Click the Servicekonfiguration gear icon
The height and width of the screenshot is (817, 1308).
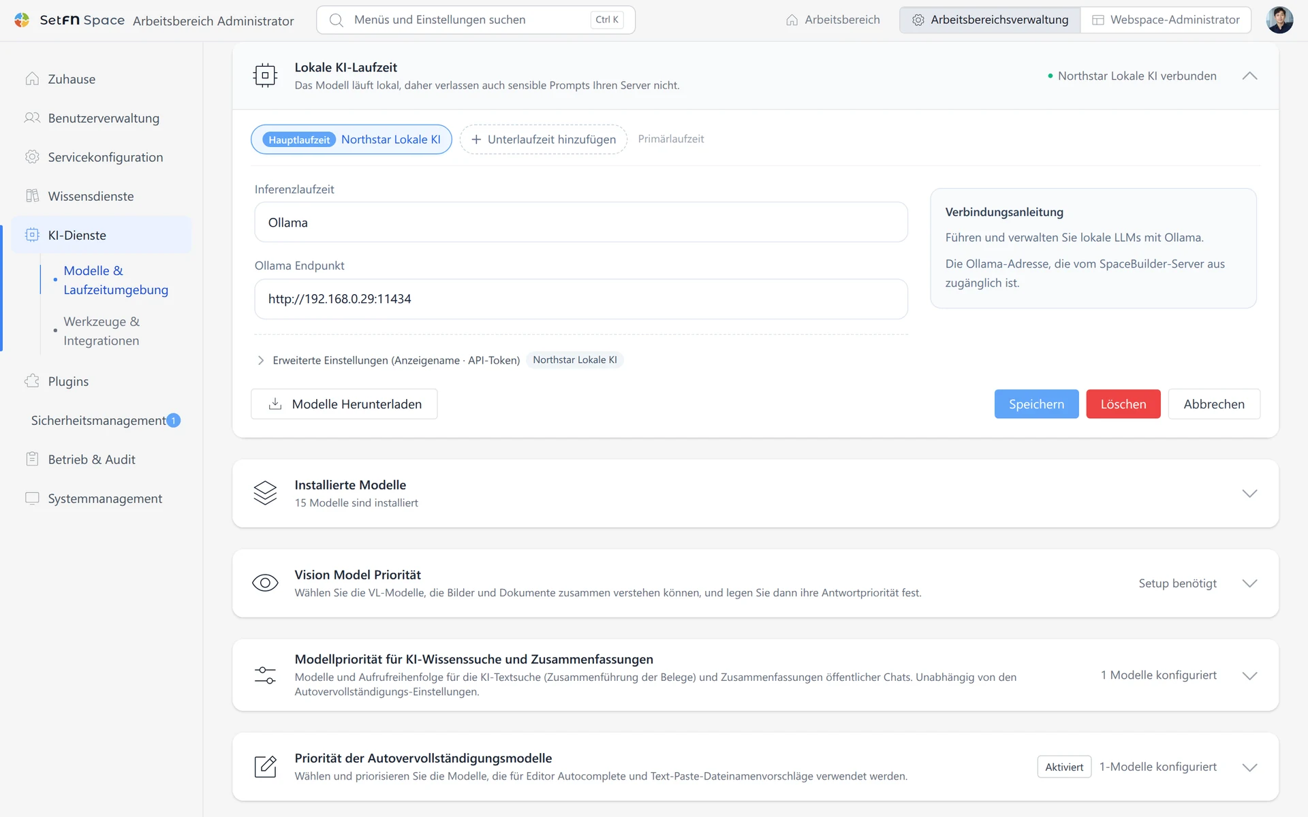click(x=32, y=157)
